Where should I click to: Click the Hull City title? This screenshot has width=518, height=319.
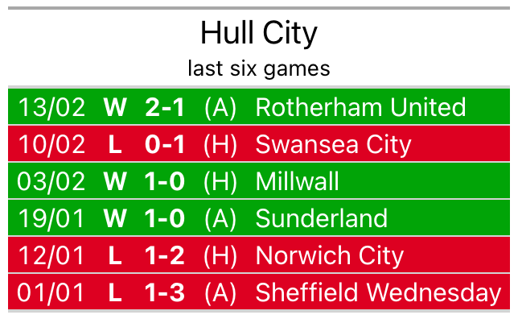(x=259, y=33)
